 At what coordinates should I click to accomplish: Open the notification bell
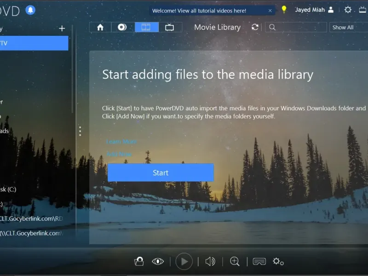point(30,10)
